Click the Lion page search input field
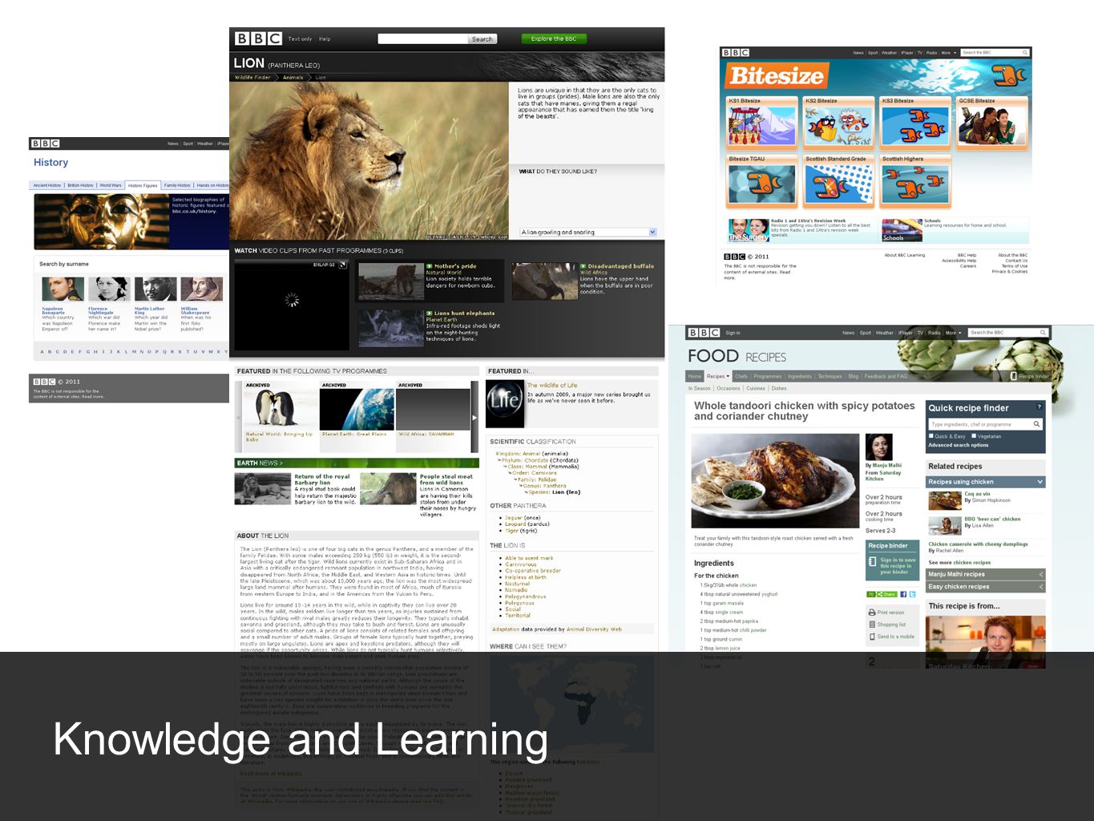 tap(423, 38)
